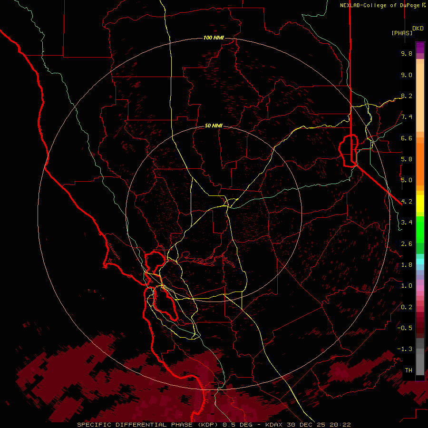Select the 3.4 scale value
The image size is (428, 428).
coord(407,223)
